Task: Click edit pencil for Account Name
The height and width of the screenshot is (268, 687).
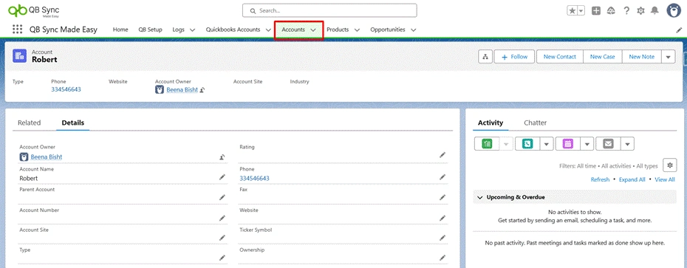Action: (222, 177)
